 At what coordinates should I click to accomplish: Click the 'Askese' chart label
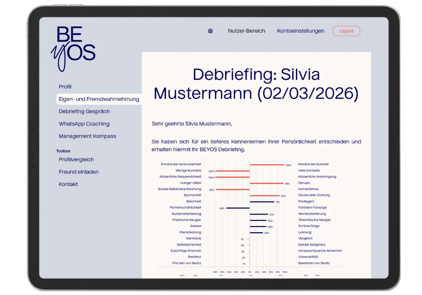click(196, 226)
